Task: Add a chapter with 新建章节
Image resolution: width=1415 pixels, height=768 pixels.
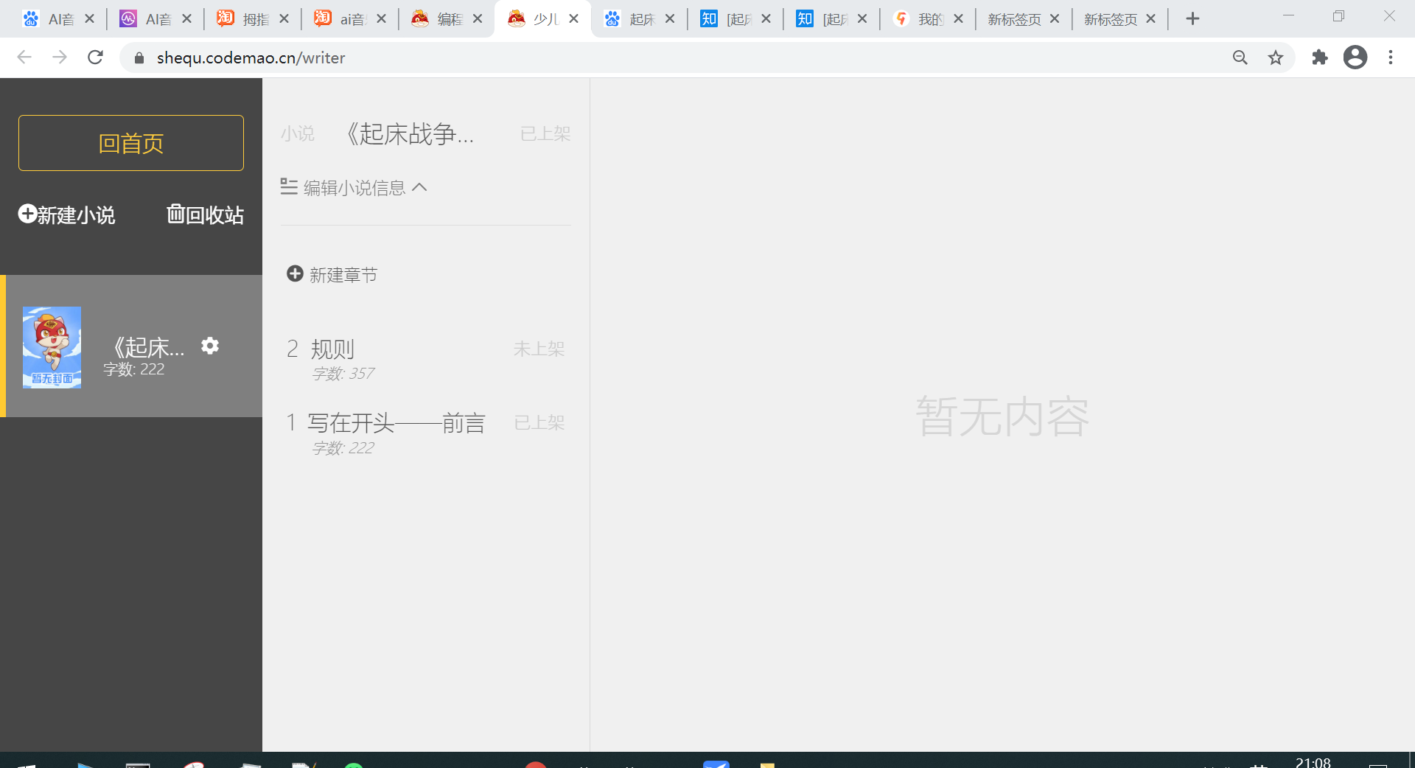Action: tap(332, 275)
